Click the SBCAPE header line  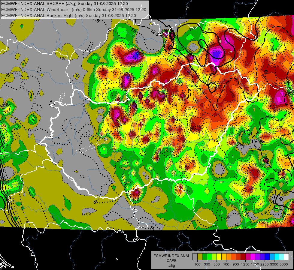pyautogui.click(x=65, y=4)
